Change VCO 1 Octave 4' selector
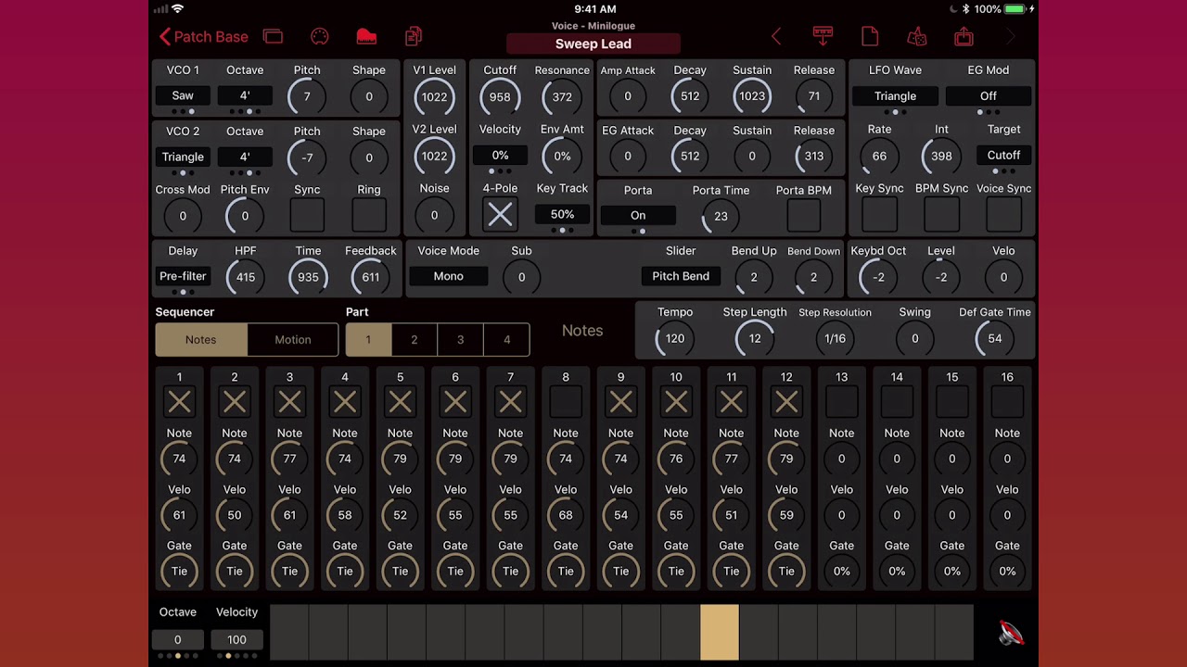The width and height of the screenshot is (1187, 667). (245, 95)
